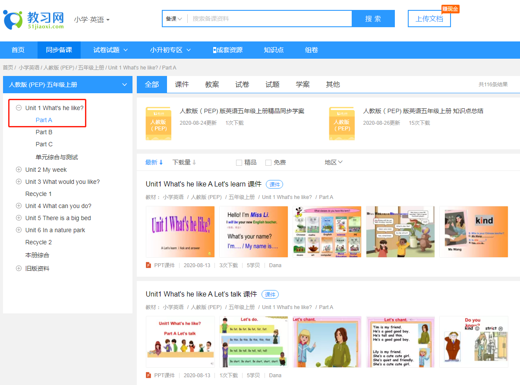Switch to the 其他 tab
Viewport: 520px width, 385px height.
coord(333,85)
